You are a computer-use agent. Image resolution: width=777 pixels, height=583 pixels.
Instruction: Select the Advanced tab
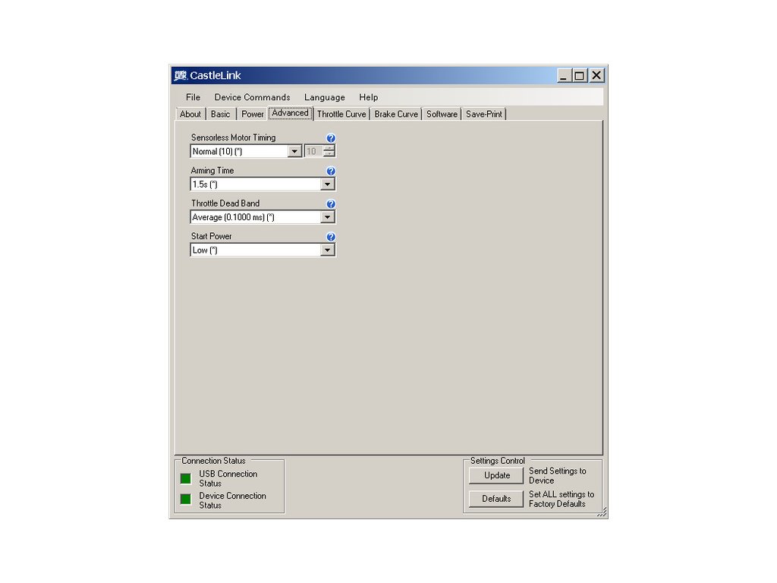[291, 113]
